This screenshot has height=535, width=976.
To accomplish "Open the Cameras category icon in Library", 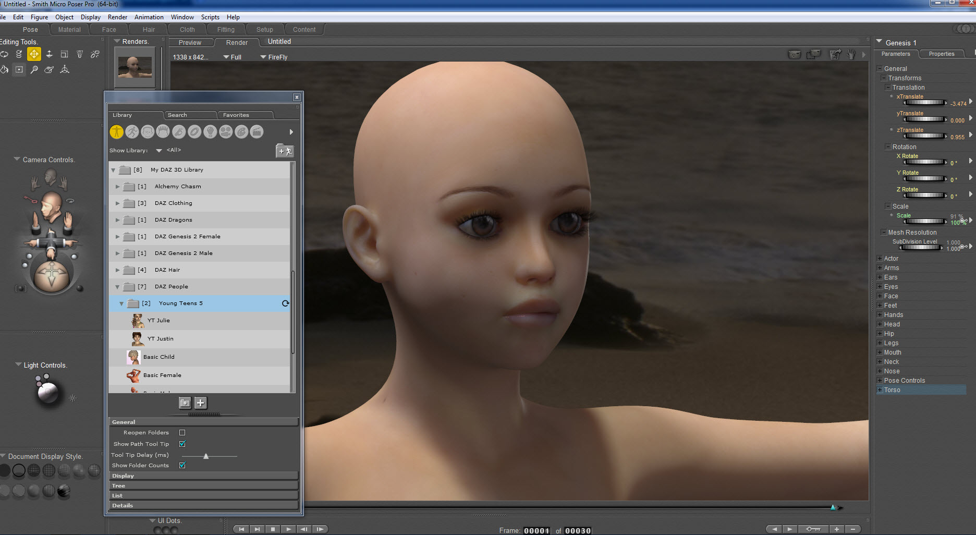I will [226, 132].
